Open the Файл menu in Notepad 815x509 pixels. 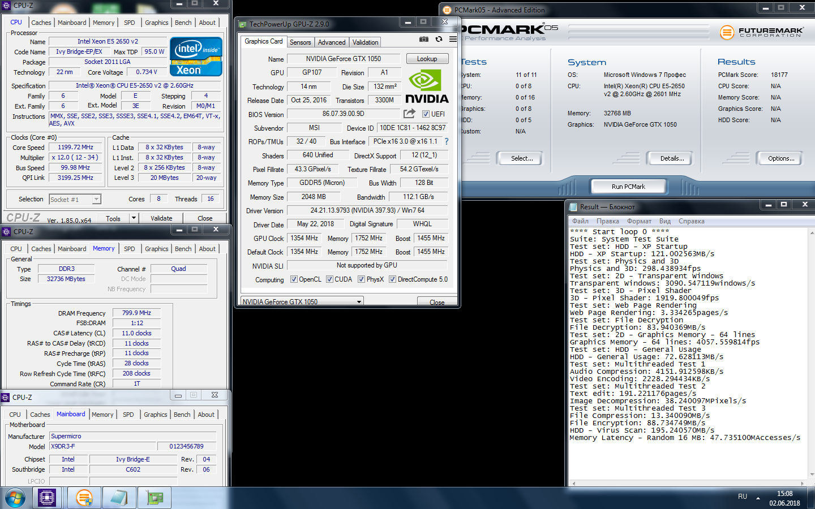tap(580, 221)
